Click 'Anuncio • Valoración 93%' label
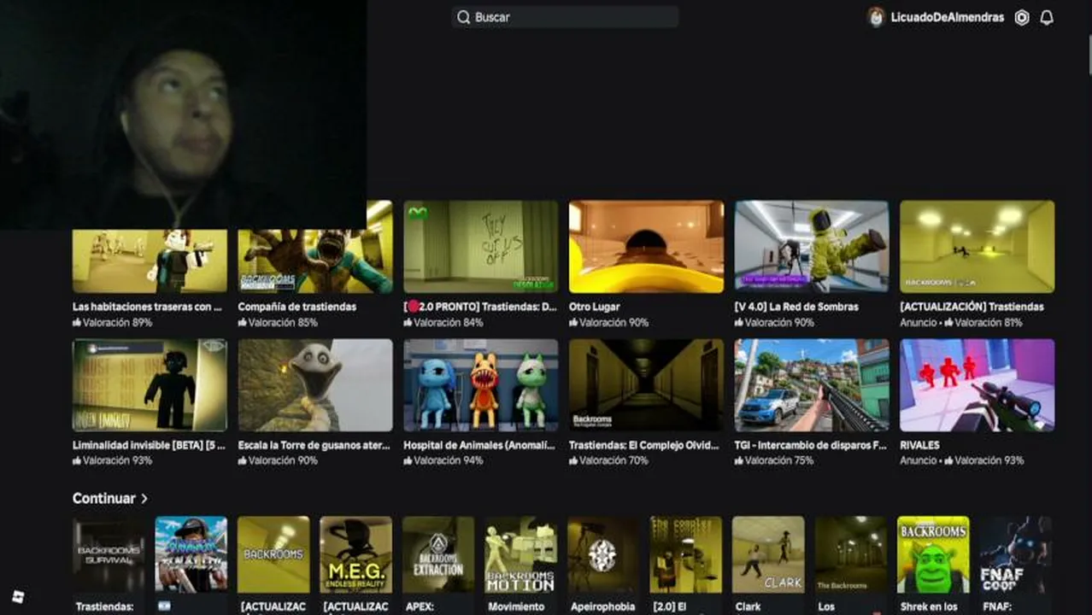Screen dimensions: 1092x615 [x=961, y=460]
